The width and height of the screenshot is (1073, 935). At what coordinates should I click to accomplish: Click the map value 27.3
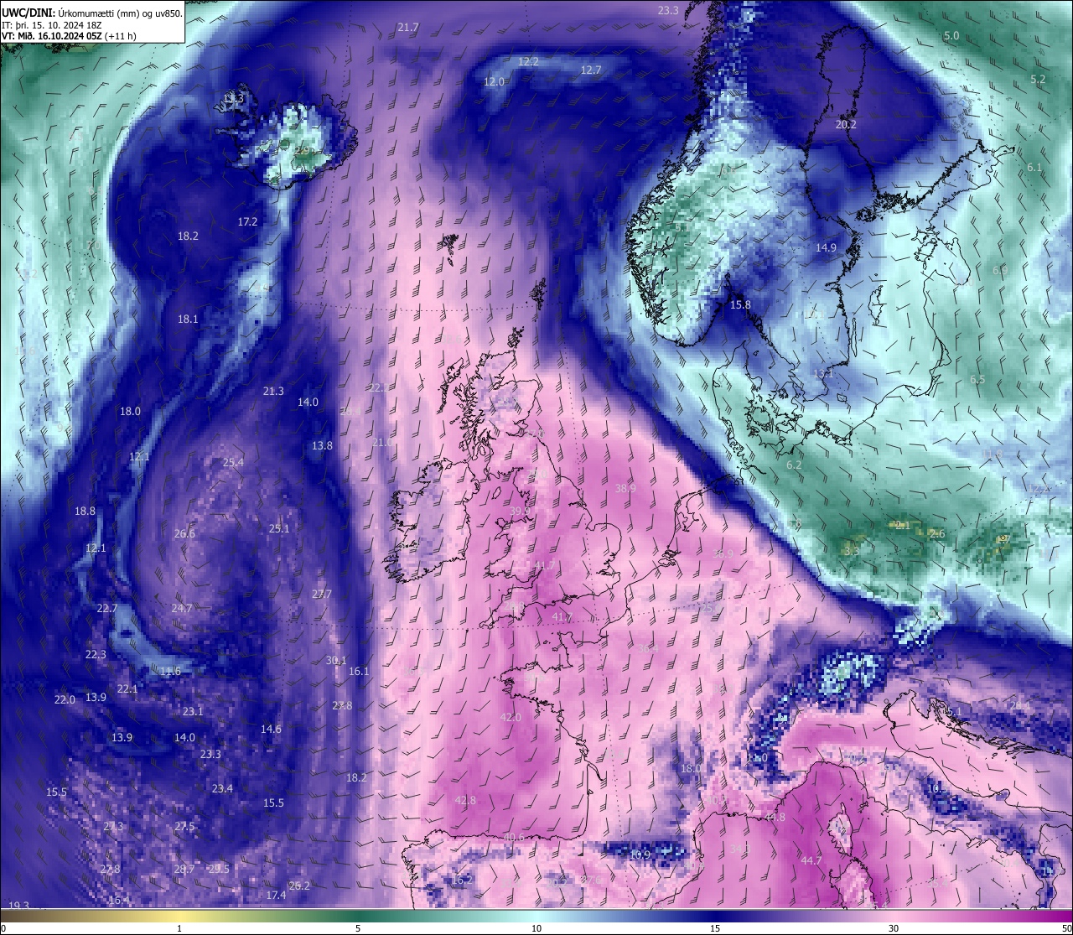113,827
